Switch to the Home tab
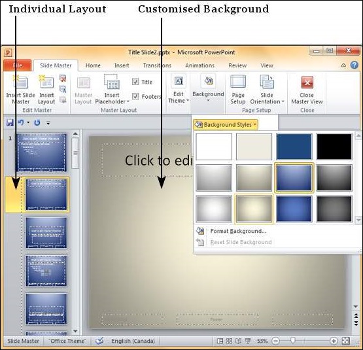The image size is (363, 350). (93, 65)
